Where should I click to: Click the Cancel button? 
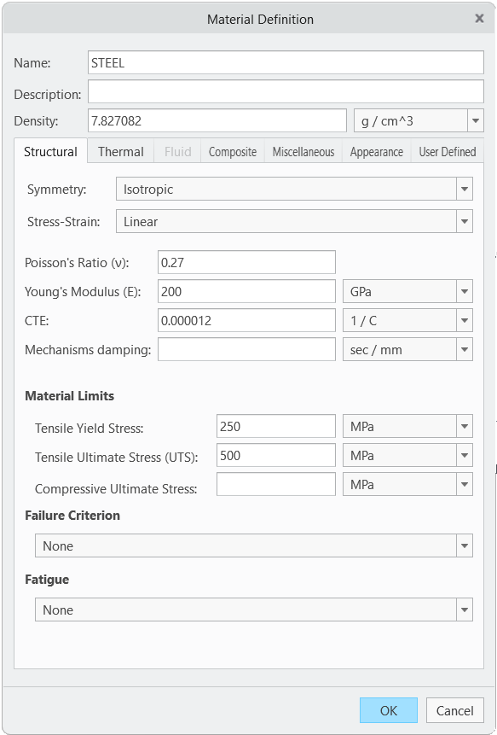[454, 710]
